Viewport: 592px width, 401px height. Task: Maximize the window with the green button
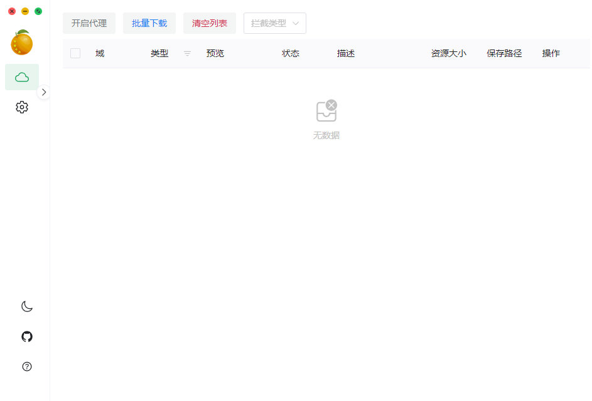pos(38,11)
